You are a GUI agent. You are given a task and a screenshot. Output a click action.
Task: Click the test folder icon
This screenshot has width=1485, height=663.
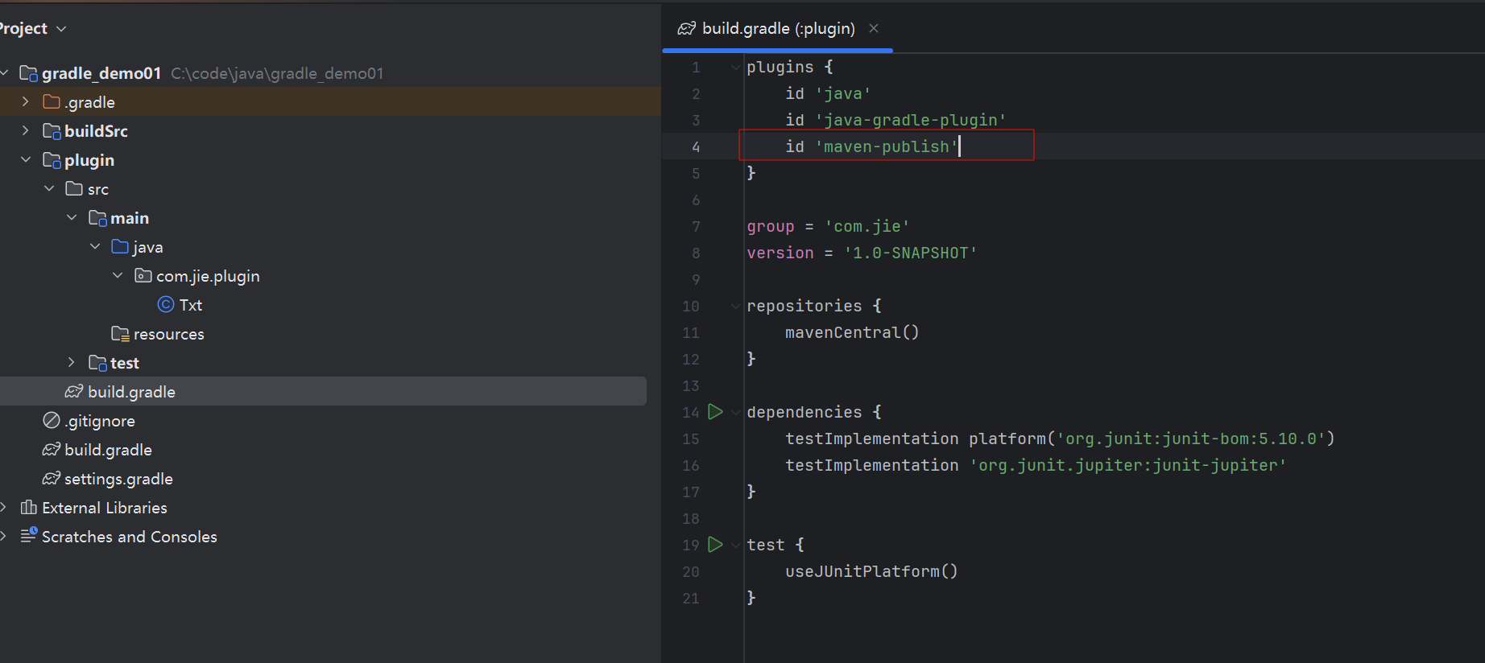click(x=97, y=362)
